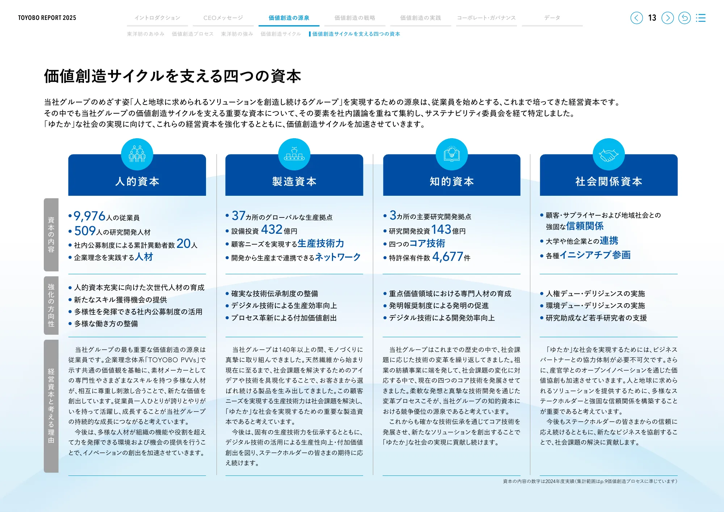Click the return arrow in the header
Screen dimensions: 724x512
(685, 18)
